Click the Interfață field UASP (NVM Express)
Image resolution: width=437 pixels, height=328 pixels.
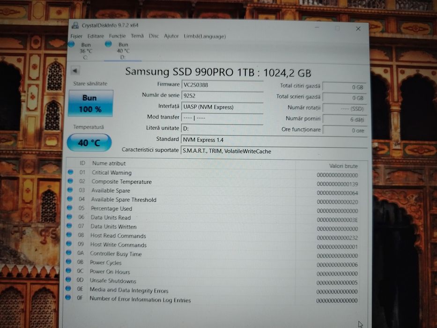click(222, 107)
